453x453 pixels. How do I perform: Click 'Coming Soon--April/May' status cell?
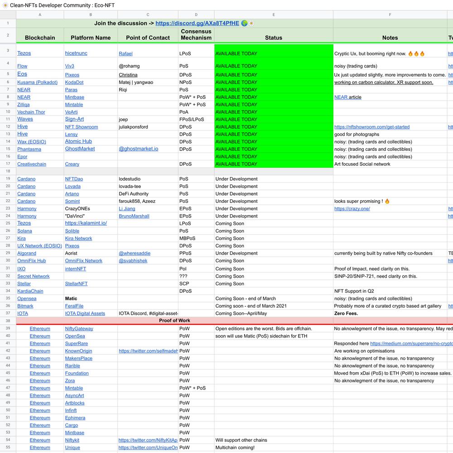tap(274, 313)
